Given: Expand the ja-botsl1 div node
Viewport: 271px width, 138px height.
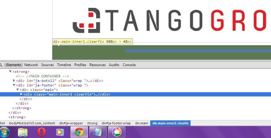Looking at the screenshot, I should 14,81.
